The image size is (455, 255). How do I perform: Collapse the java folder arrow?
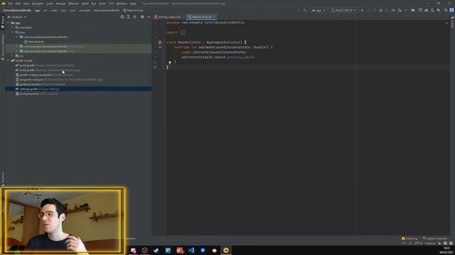coord(13,32)
